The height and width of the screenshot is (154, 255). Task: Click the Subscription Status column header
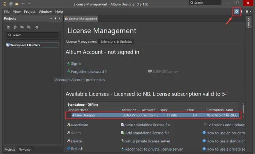point(222,110)
